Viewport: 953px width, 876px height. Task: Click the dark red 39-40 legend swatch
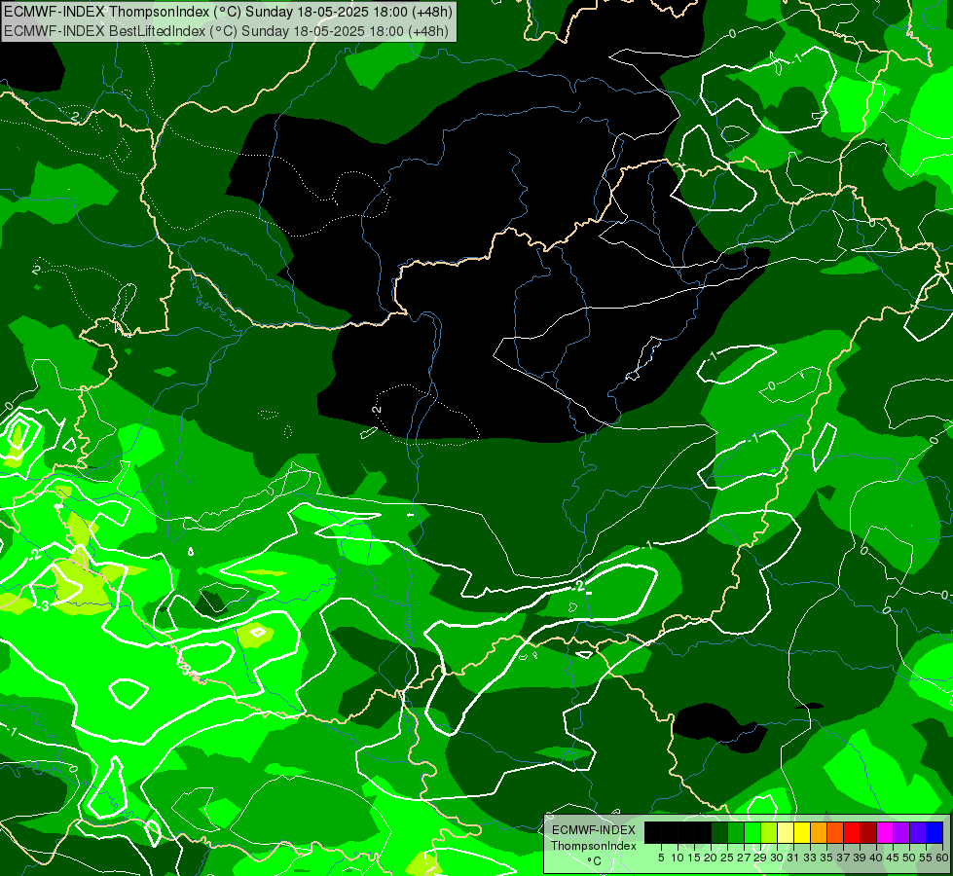pos(868,833)
